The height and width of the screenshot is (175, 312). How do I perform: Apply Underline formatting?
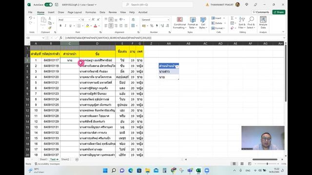click(70, 26)
